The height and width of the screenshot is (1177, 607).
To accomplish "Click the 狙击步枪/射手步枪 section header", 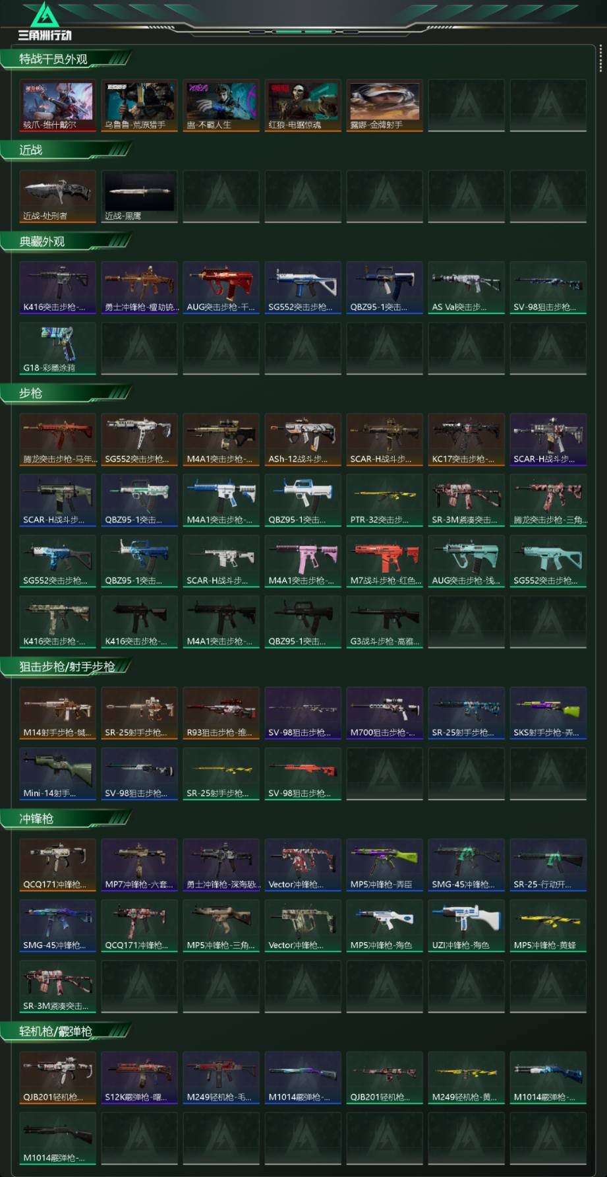I will click(x=67, y=667).
